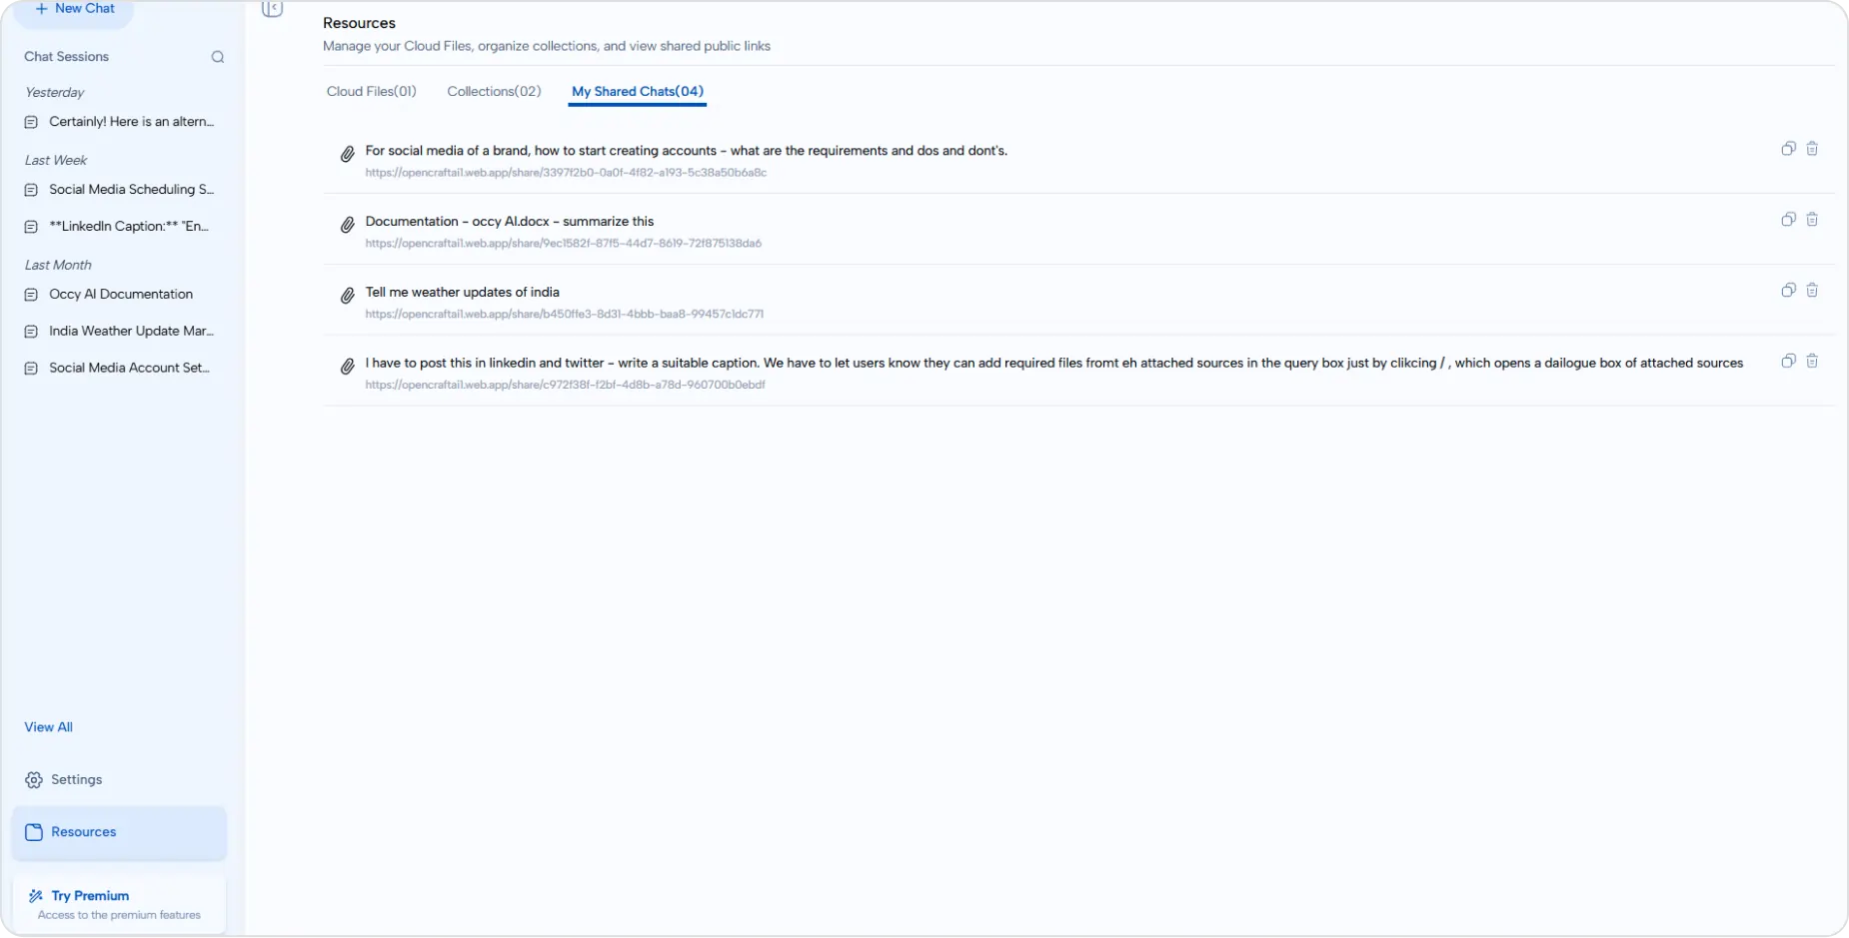Copy the share link for the weather updates chat
Screen dimensions: 1849x938
(x=1788, y=291)
